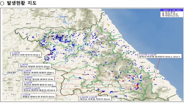The width and height of the screenshot is (184, 103).
Task: Click the red new wild boar legend icon
Action: click(163, 16)
